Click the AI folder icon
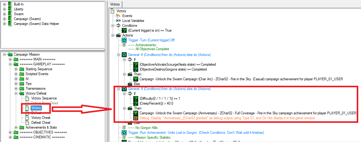This screenshot has height=142, width=361. tap(22, 79)
